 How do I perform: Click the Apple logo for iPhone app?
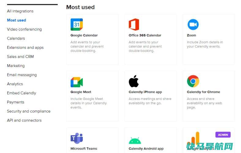coord(134,81)
